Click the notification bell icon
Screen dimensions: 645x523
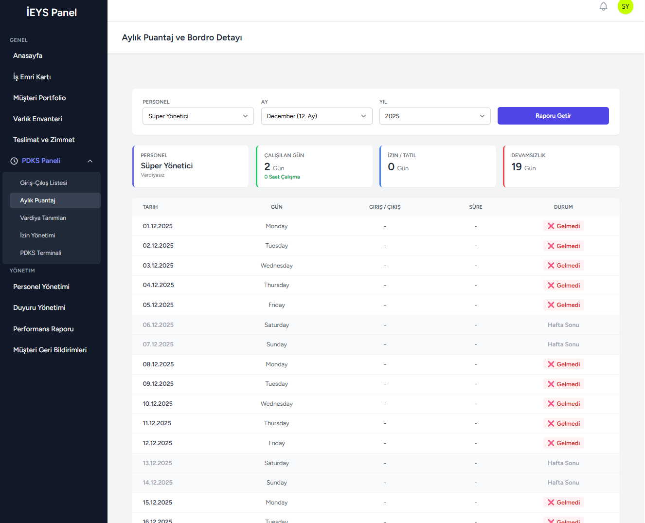pyautogui.click(x=603, y=6)
